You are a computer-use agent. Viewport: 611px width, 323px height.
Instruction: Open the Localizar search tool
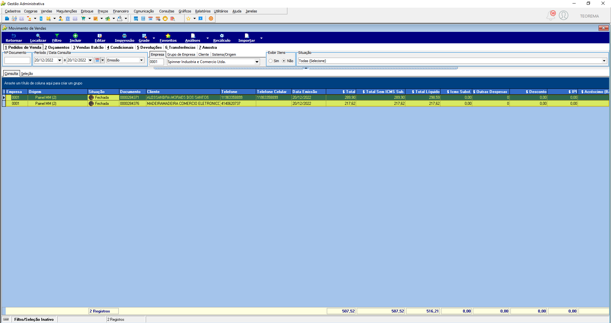point(38,38)
